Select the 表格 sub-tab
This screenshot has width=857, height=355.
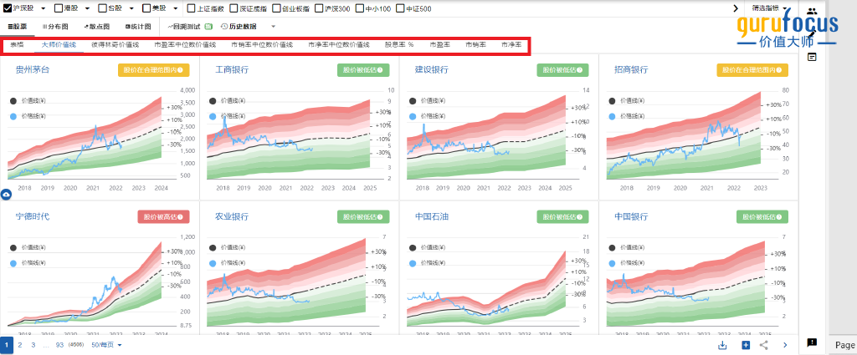point(17,45)
